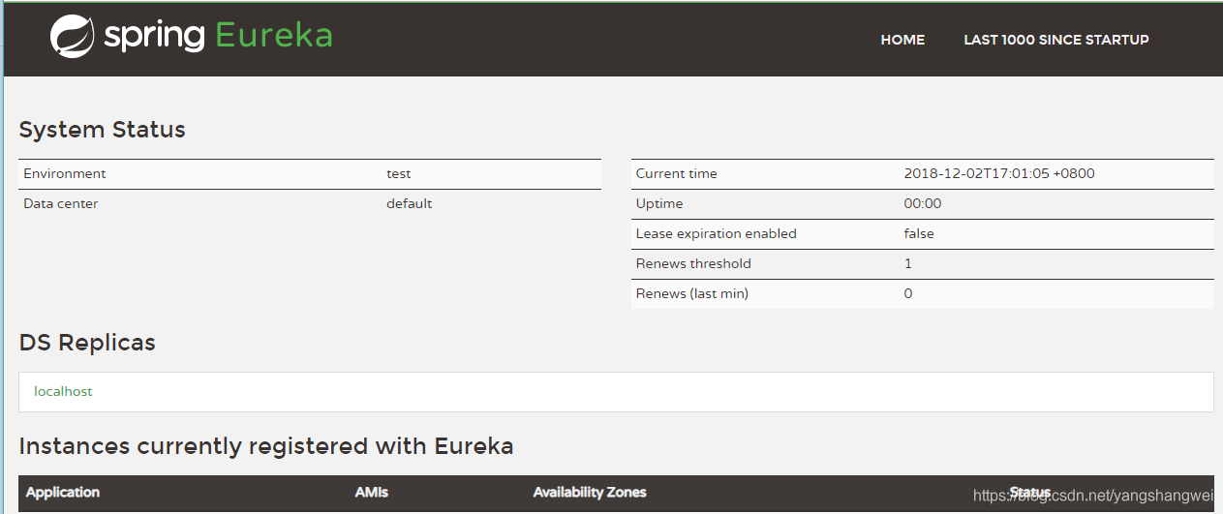The height and width of the screenshot is (514, 1223).
Task: Click the Application column header
Action: [63, 493]
